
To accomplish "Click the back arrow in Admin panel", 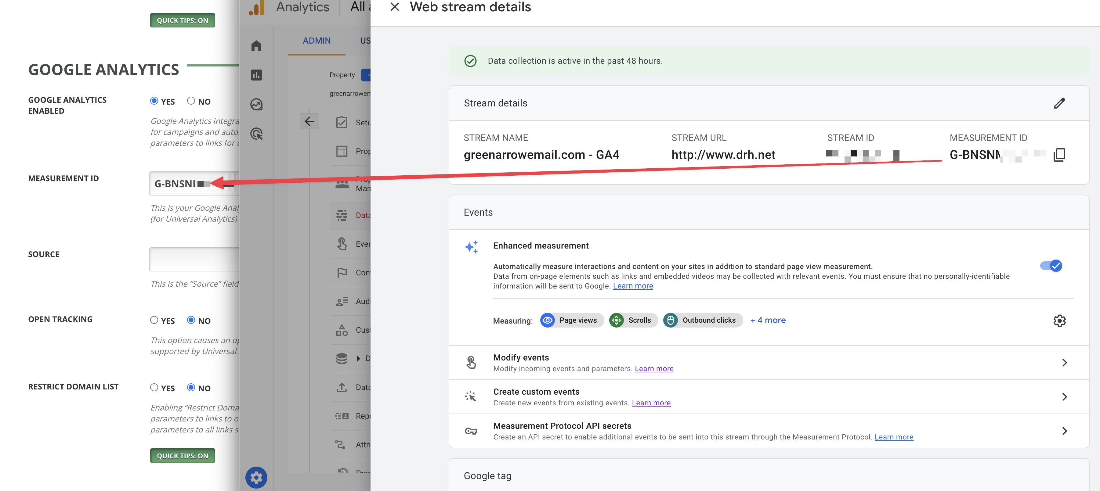I will coord(309,122).
